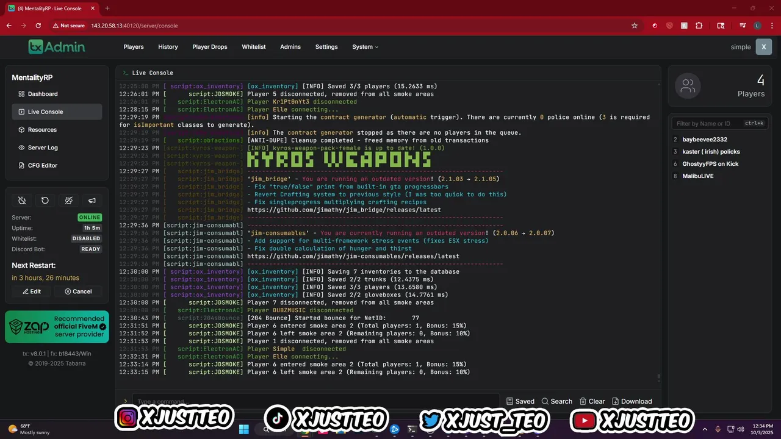Click the CFG Editor file icon
The height and width of the screenshot is (439, 781).
[x=21, y=165]
